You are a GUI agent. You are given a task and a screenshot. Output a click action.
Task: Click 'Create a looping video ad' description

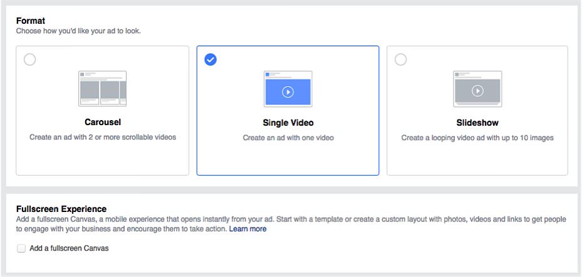coord(477,138)
